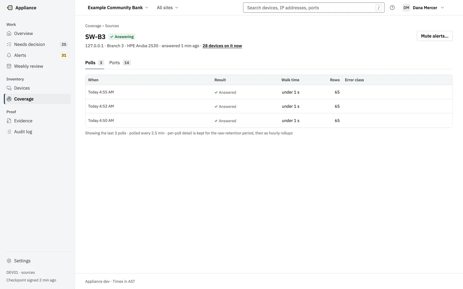Switch to the Ports tab

click(x=120, y=63)
